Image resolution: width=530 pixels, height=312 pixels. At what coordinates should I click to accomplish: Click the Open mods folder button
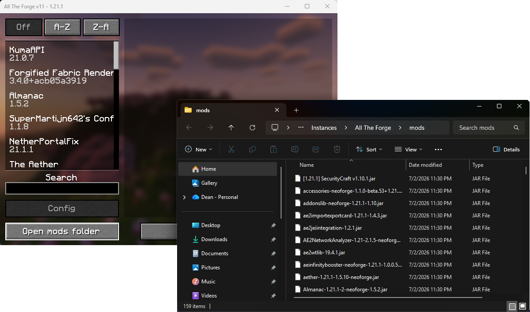(62, 231)
